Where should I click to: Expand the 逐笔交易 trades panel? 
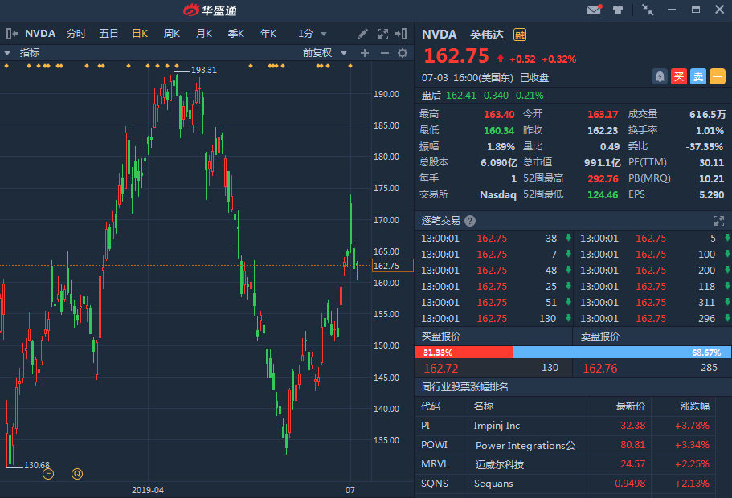pos(719,221)
